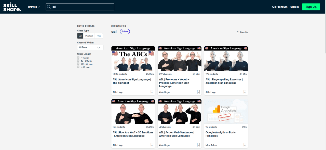The image size is (326, 150).
Task: Click Able Lingo under Pronouns + Vocab class
Action: point(164,92)
